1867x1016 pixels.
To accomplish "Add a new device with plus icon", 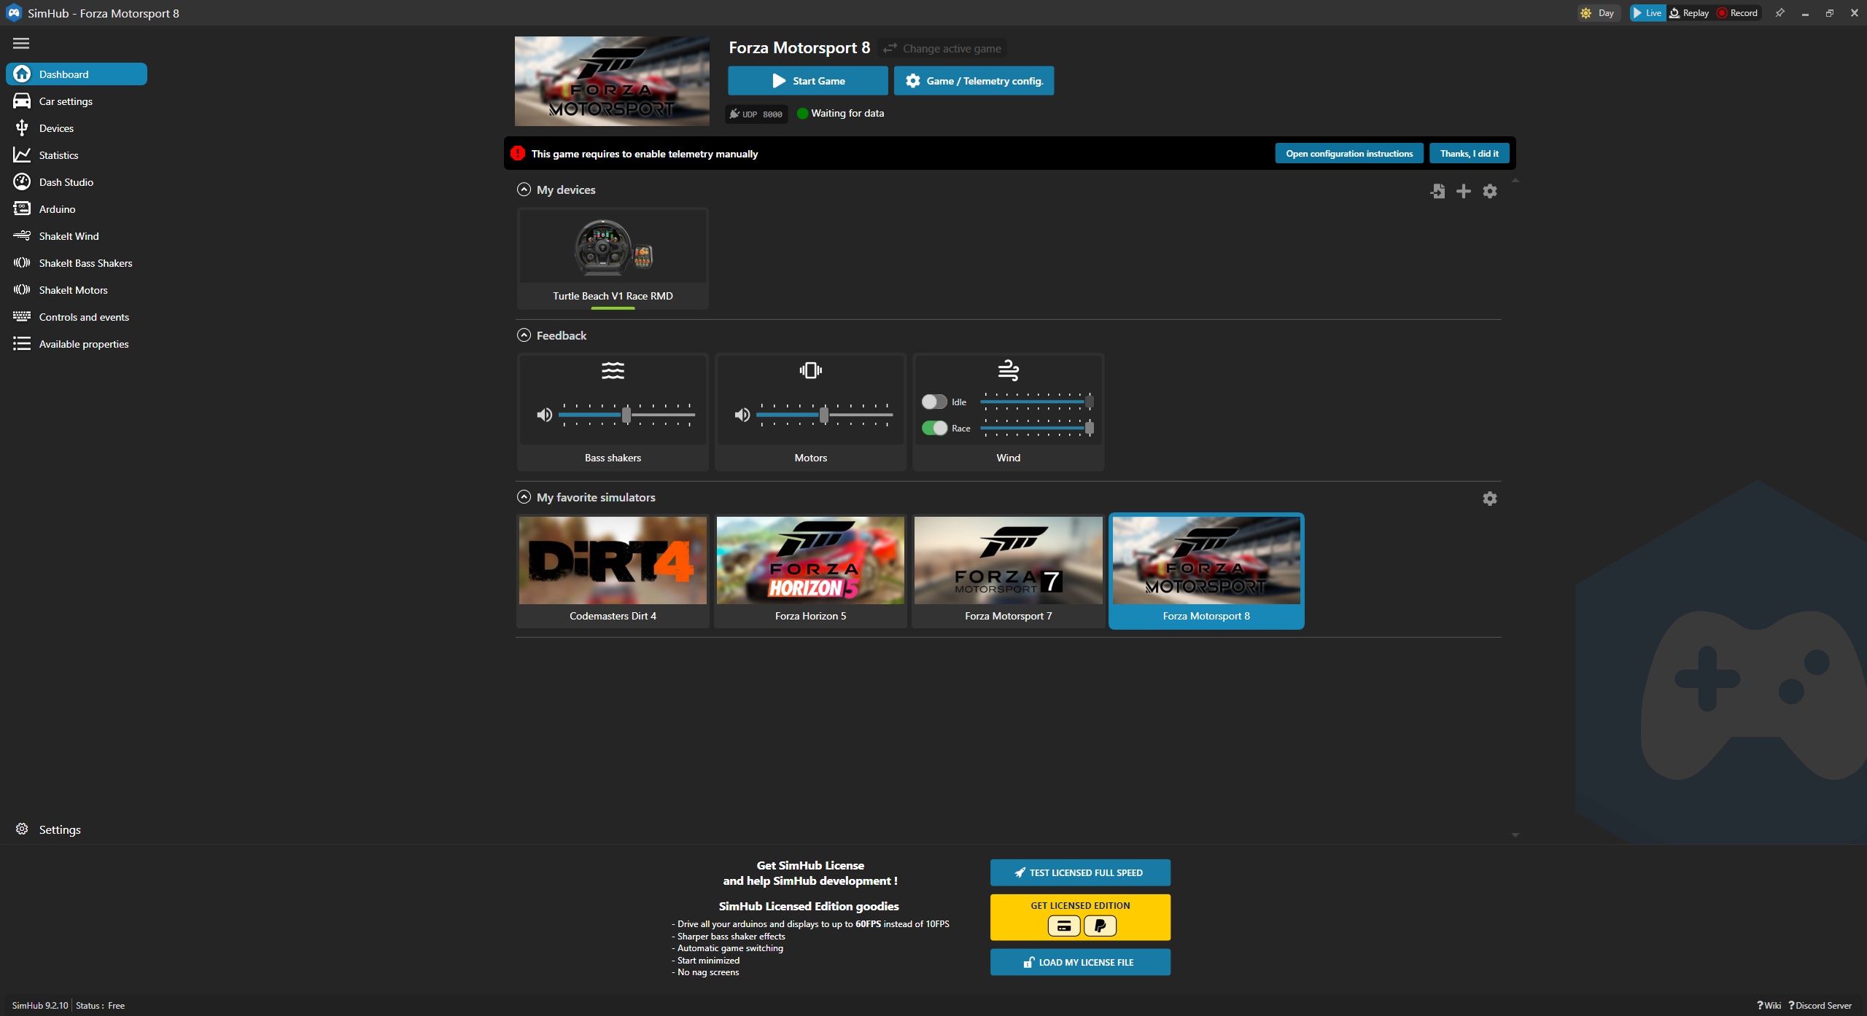I will tap(1463, 191).
